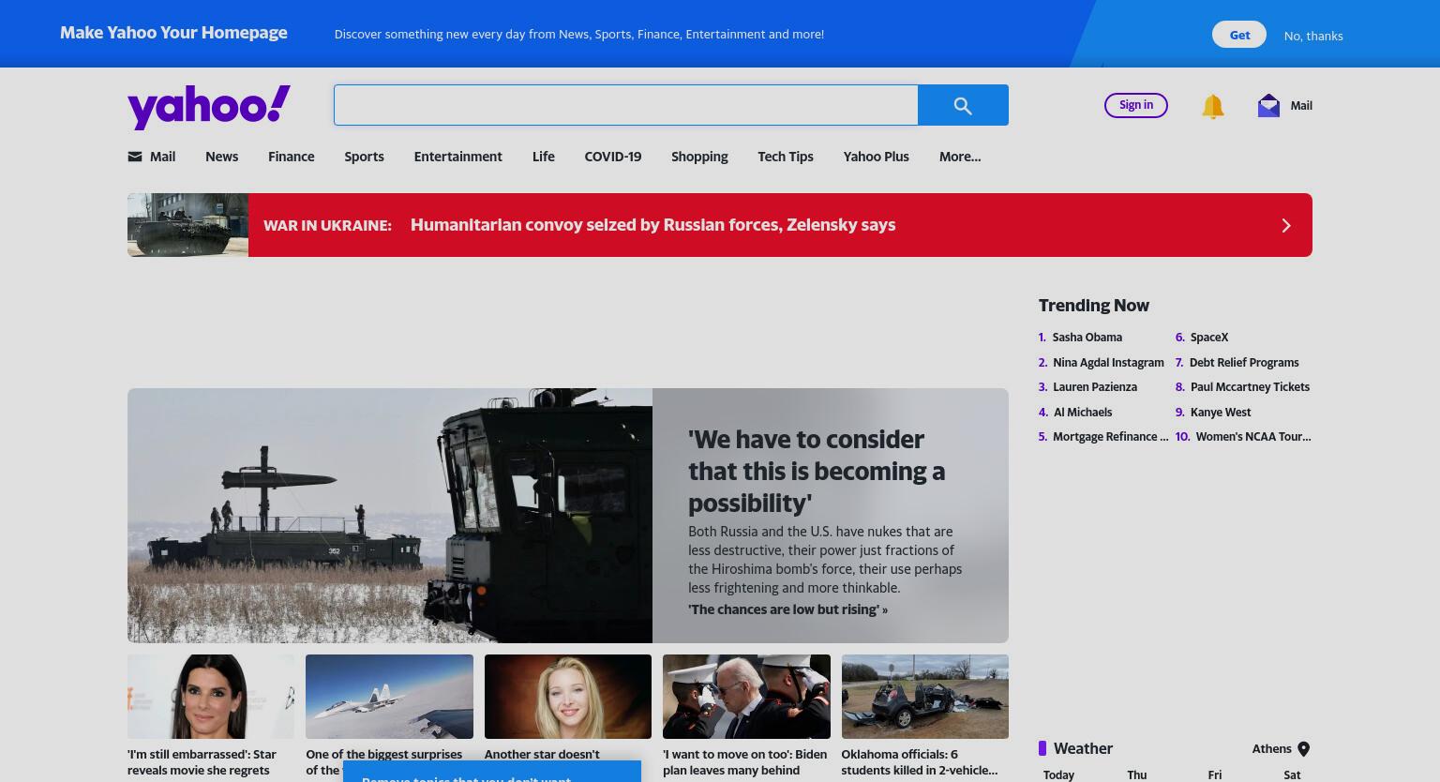The height and width of the screenshot is (782, 1440).
Task: Open the blonde woman story thumbnail
Action: coord(568,697)
